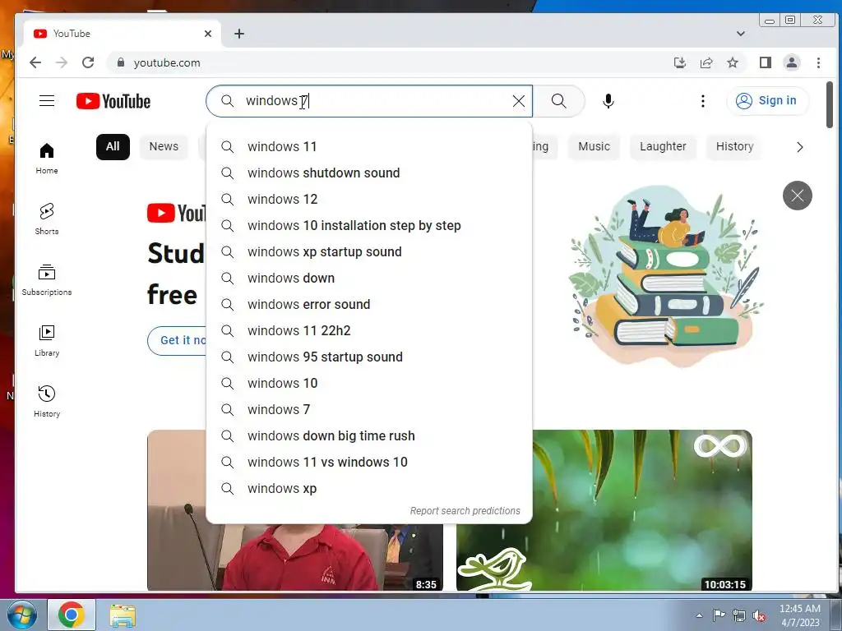Click the address bar showing youtube.com
Image resolution: width=842 pixels, height=631 pixels.
click(386, 62)
